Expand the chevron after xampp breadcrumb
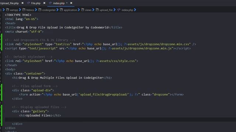Screen dimensions: 236x132 (x=20, y=10)
